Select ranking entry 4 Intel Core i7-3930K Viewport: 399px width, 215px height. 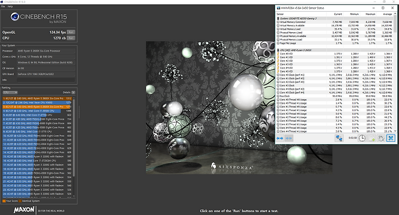37,111
